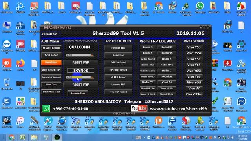Click www.youtube.com/sherzod99 link text
This screenshot has height=141, width=251.
pos(178,109)
